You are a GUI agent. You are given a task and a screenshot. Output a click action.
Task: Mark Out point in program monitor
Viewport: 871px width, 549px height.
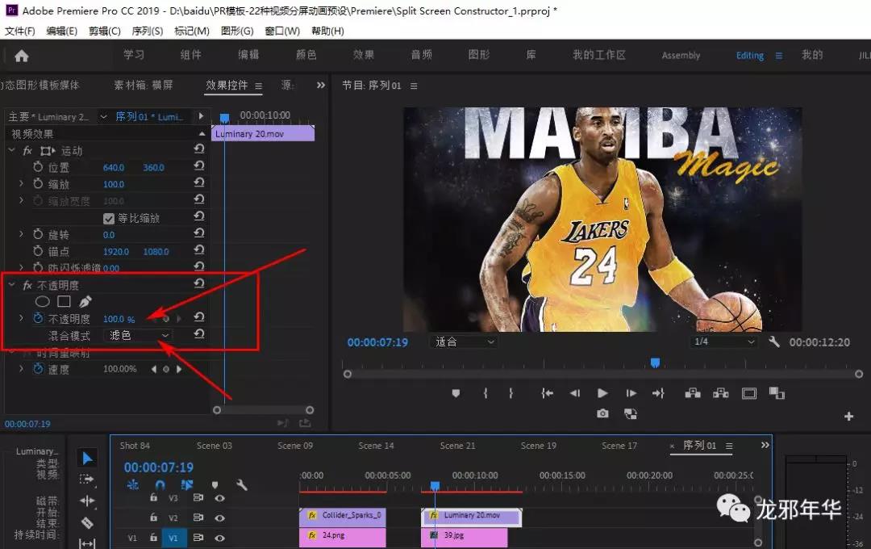pyautogui.click(x=511, y=393)
